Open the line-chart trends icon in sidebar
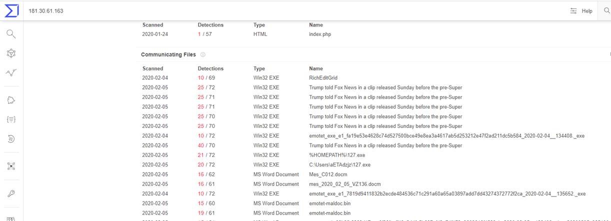 pyautogui.click(x=11, y=73)
